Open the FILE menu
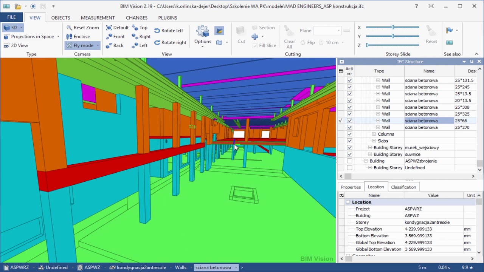 (x=11, y=17)
